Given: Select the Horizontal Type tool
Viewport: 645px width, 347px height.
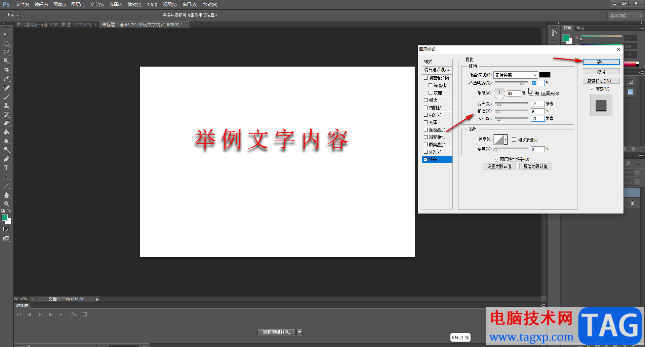Looking at the screenshot, I should coord(6,168).
